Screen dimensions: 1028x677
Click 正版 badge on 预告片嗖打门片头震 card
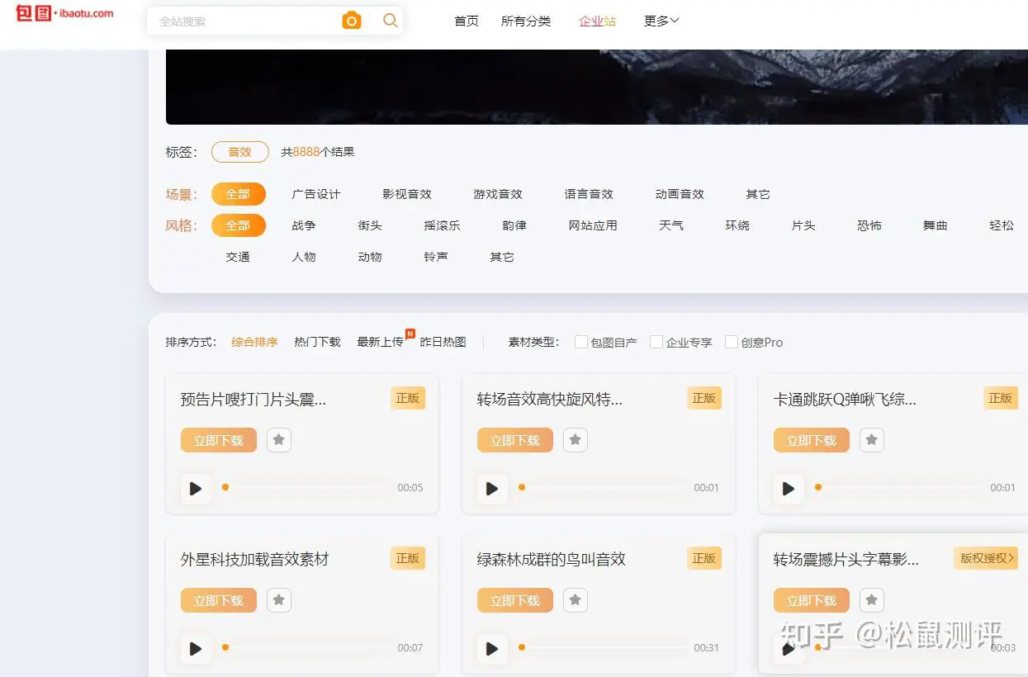(408, 398)
